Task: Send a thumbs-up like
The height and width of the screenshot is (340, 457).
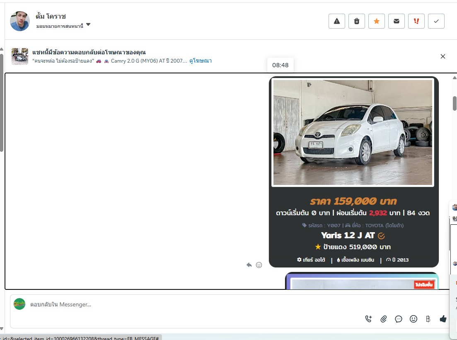Action: click(443, 319)
